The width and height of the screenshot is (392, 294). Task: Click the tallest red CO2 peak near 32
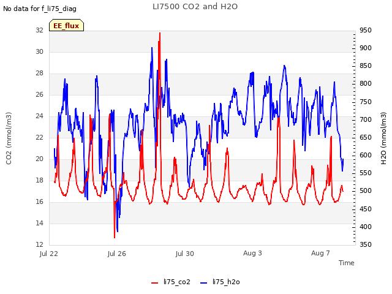160,33
